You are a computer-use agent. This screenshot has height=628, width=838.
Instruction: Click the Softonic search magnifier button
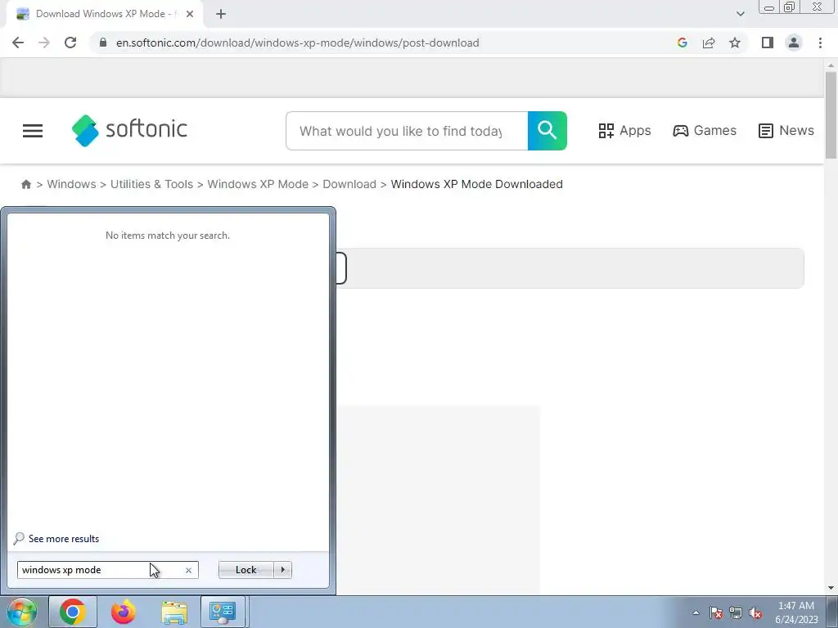tap(547, 131)
